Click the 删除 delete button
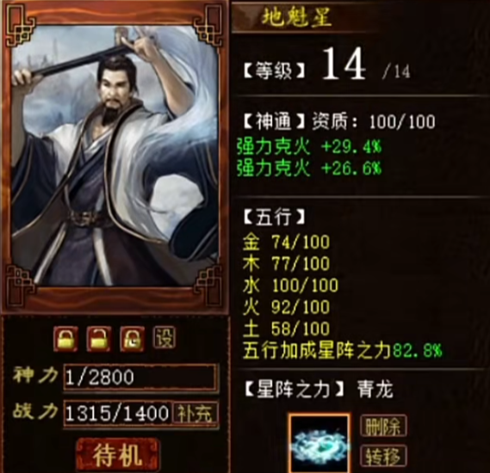 click(383, 426)
